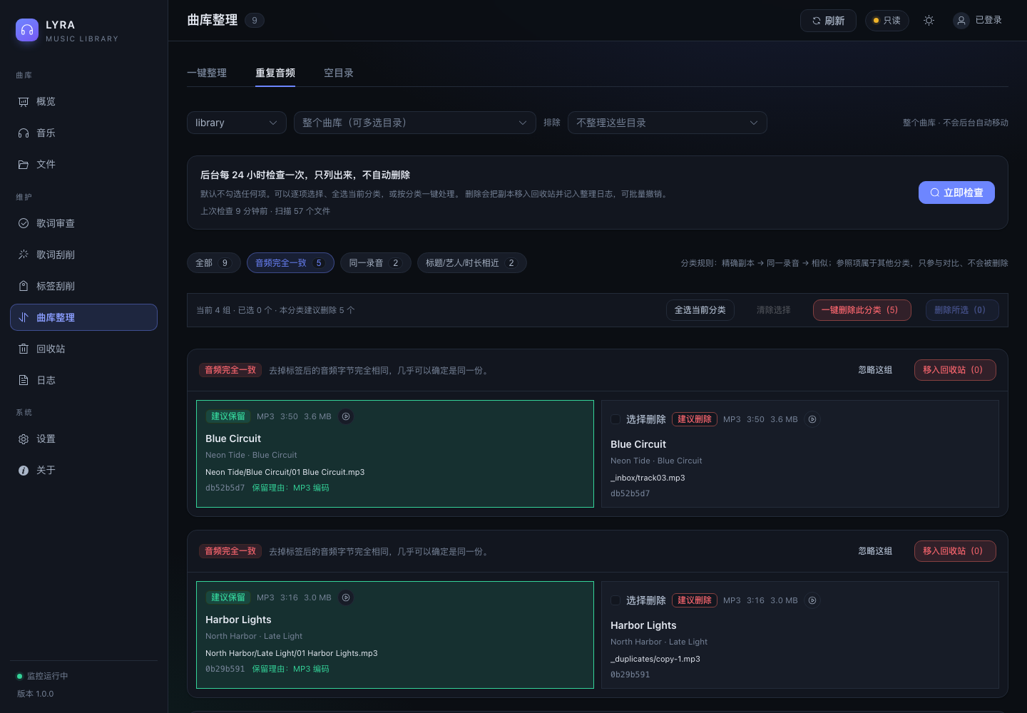Viewport: 1027px width, 713px height.
Task: Open the 概览 overview sidebar item
Action: (83, 101)
